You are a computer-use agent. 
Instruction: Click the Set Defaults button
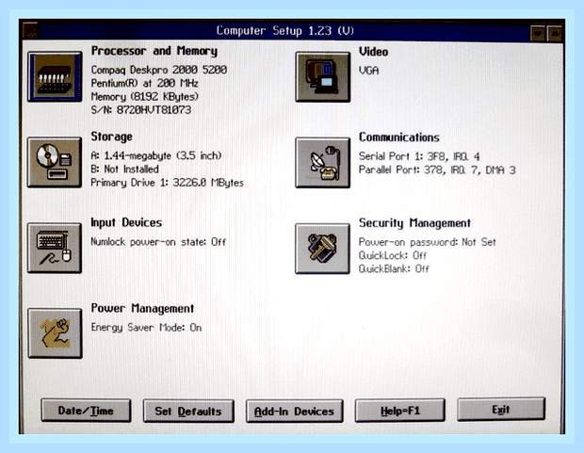[x=188, y=412]
